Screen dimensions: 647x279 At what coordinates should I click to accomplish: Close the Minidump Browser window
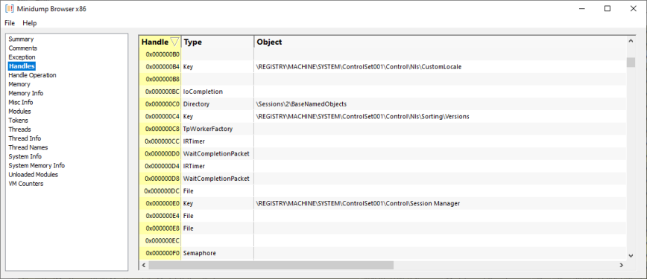click(x=633, y=9)
